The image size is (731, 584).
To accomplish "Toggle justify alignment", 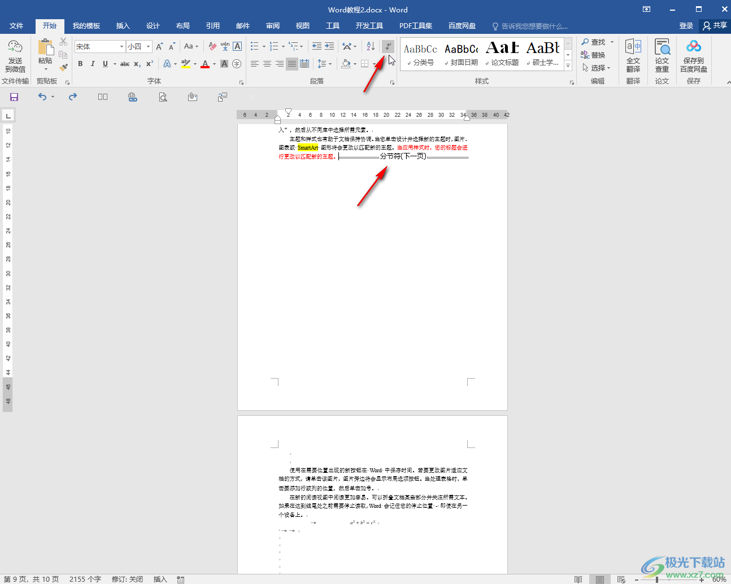I will point(292,64).
